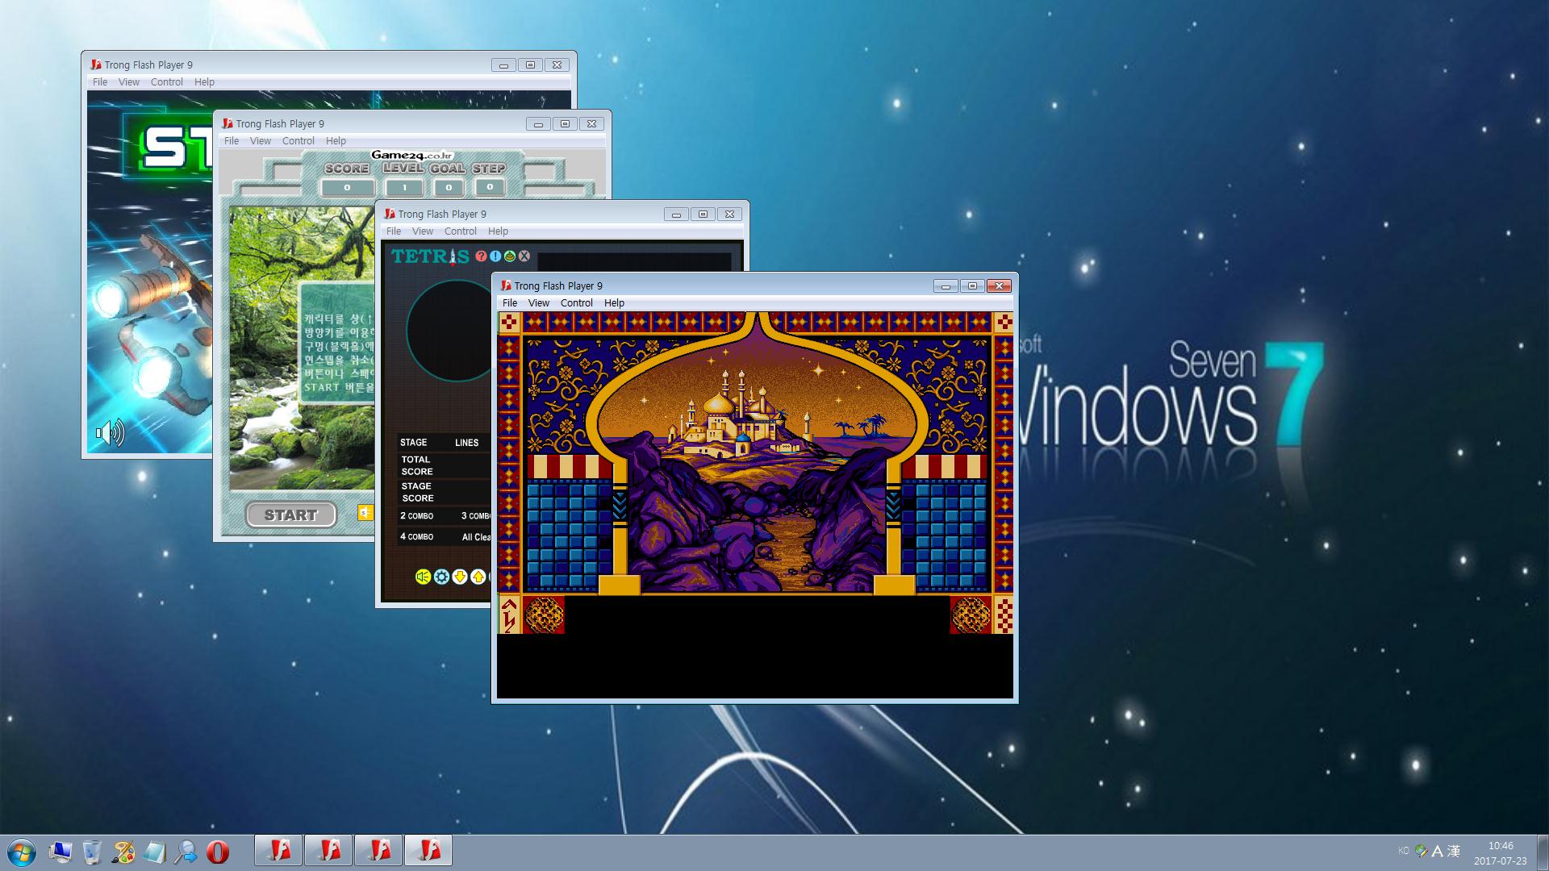Open the Windows Start menu
1549x871 pixels.
22,852
